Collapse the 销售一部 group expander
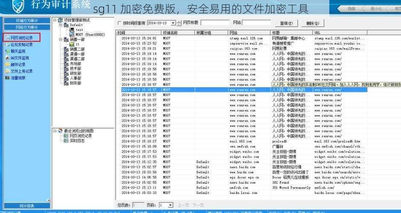This screenshot has height=213, width=401. [61, 40]
